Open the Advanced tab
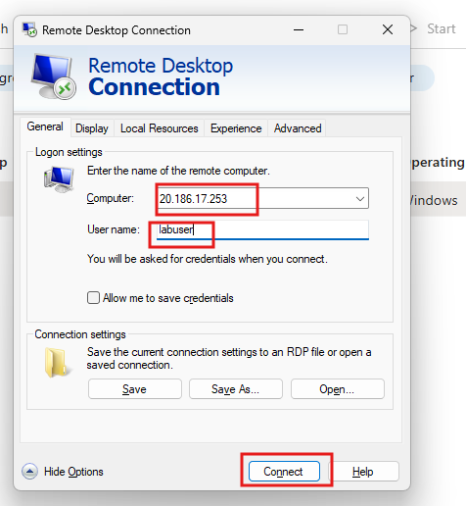 pyautogui.click(x=298, y=128)
